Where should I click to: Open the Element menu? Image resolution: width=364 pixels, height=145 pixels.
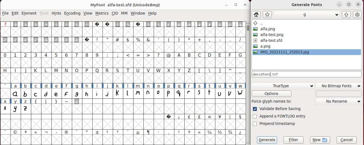pos(29,13)
